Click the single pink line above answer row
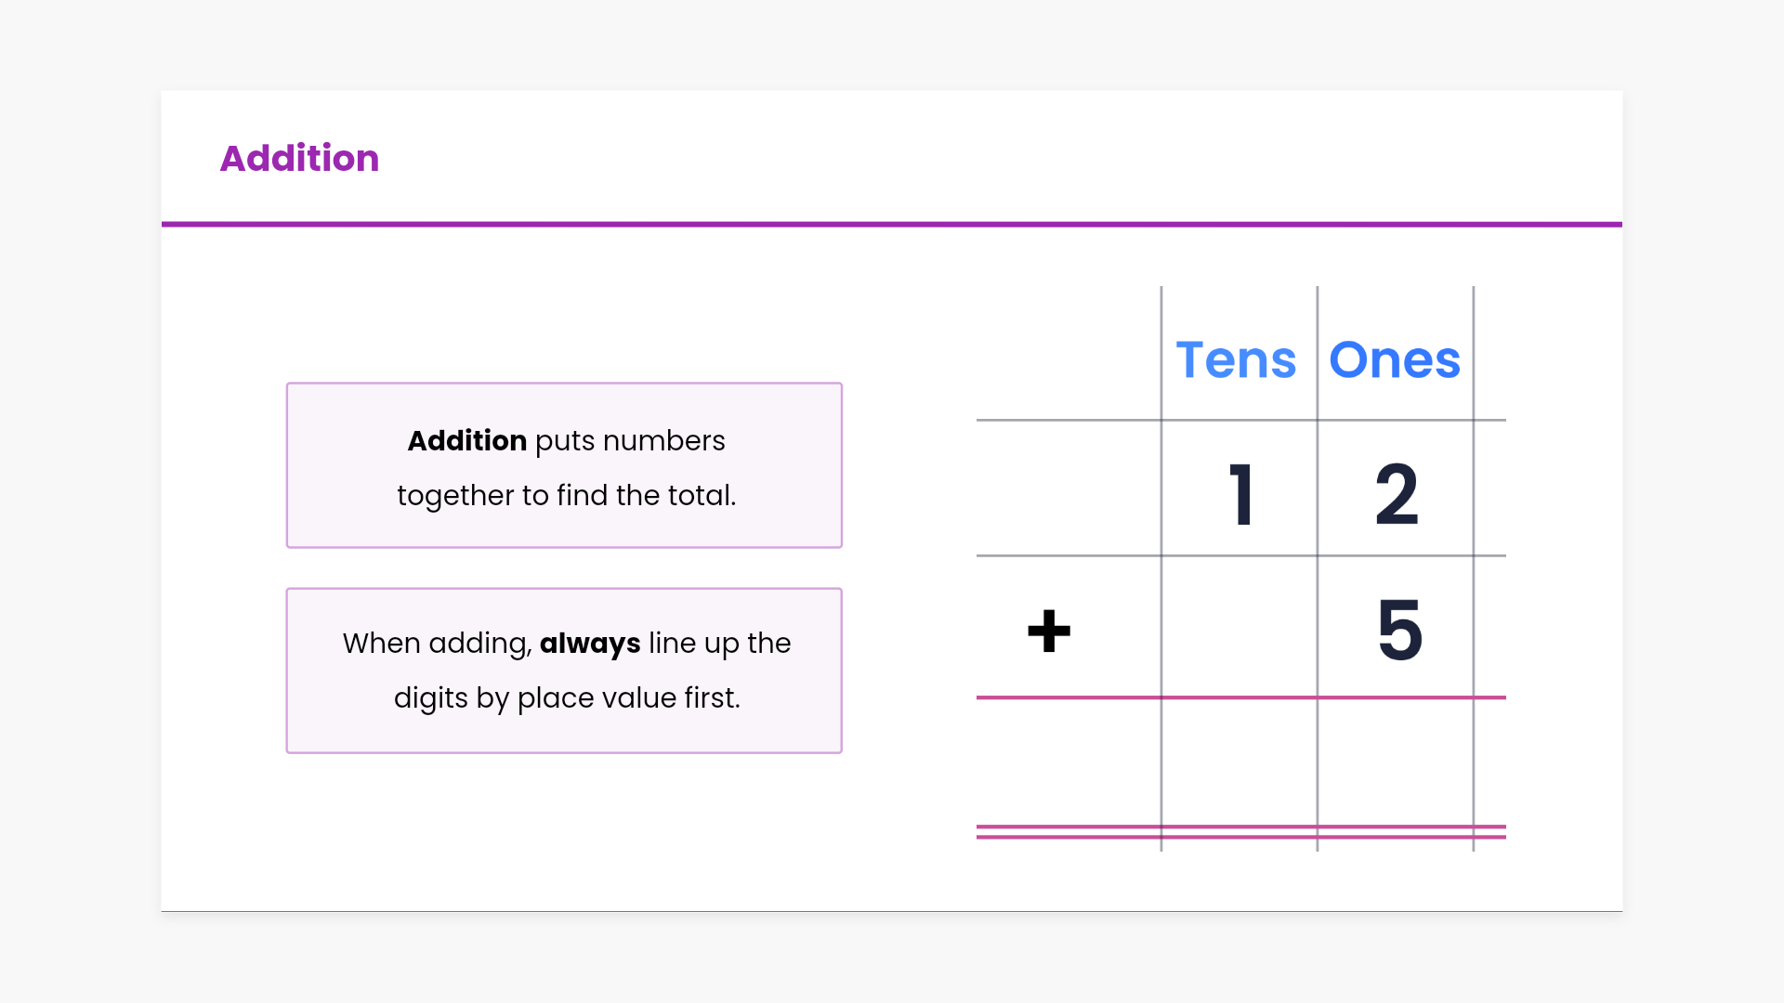 coord(1240,697)
